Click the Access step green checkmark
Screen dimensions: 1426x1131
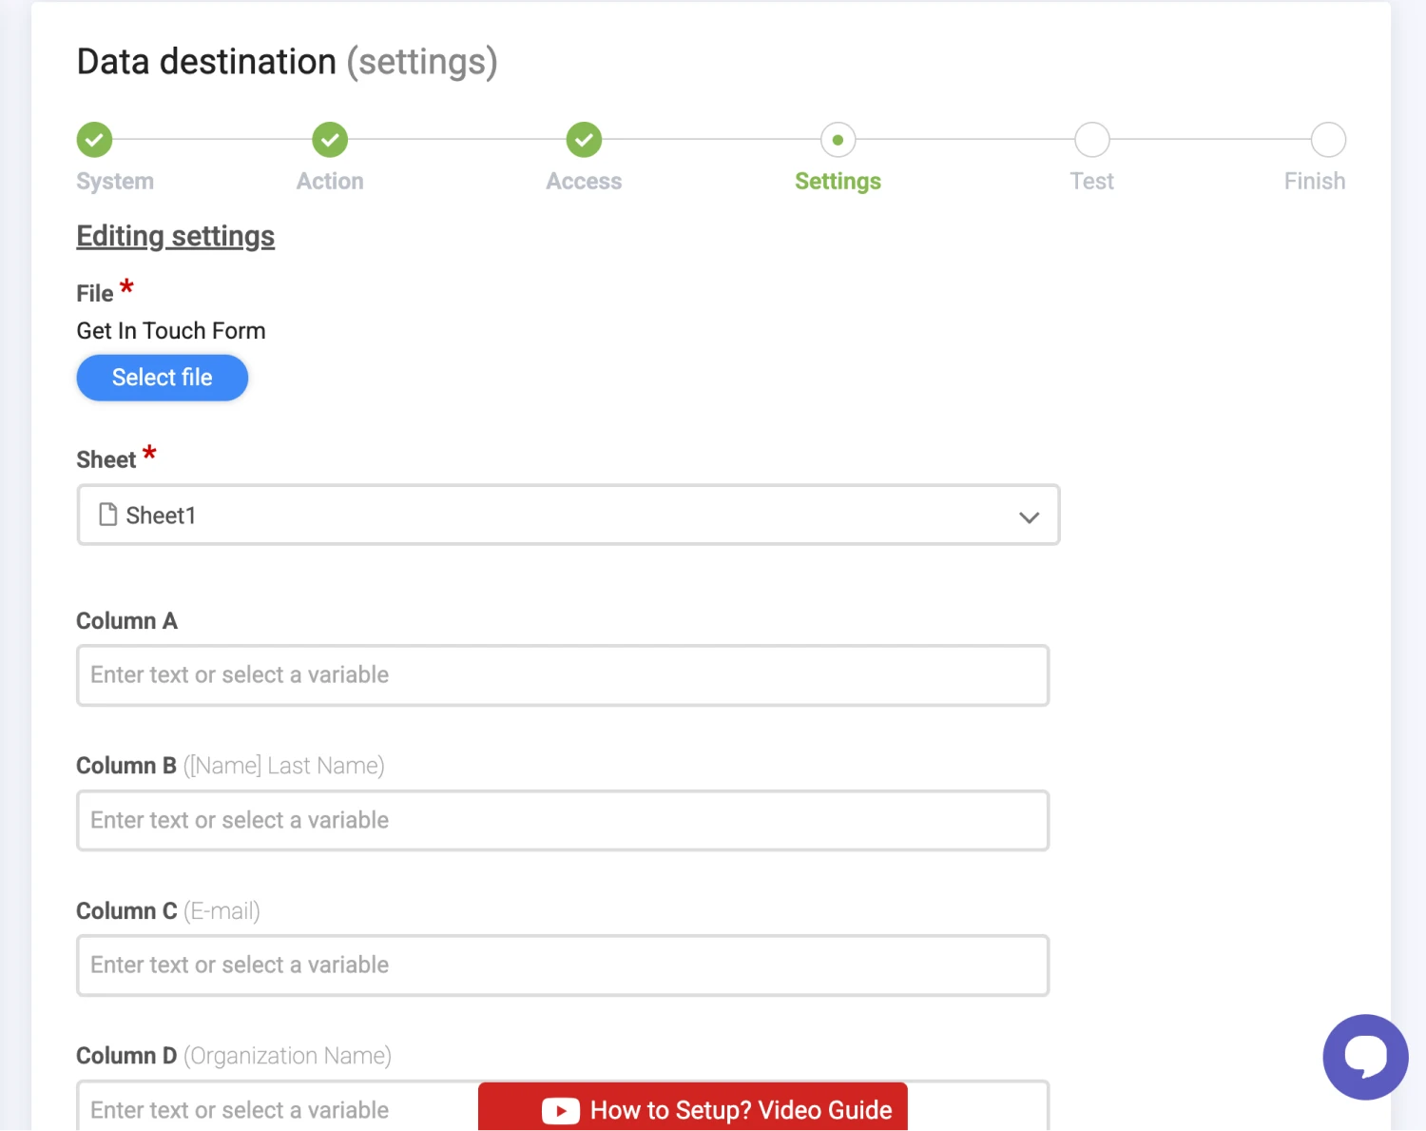[x=584, y=140]
